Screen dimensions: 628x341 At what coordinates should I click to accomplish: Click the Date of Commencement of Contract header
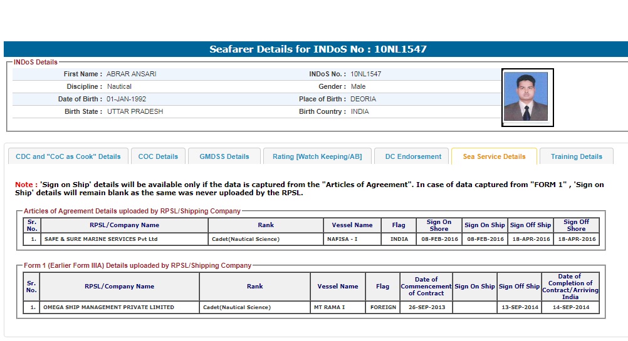tap(426, 287)
